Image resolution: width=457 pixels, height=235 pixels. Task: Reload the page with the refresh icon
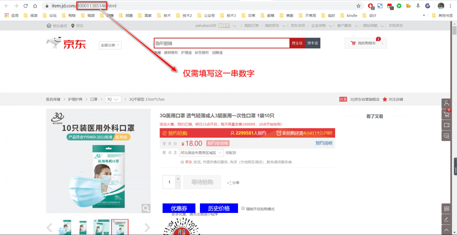[26, 6]
